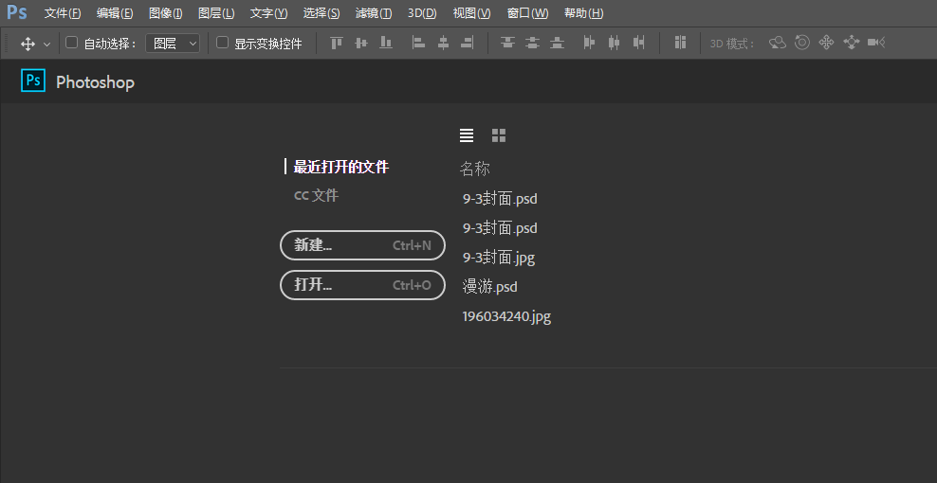Select the 3D rotate mode icon
This screenshot has width=937, height=483.
pyautogui.click(x=777, y=43)
